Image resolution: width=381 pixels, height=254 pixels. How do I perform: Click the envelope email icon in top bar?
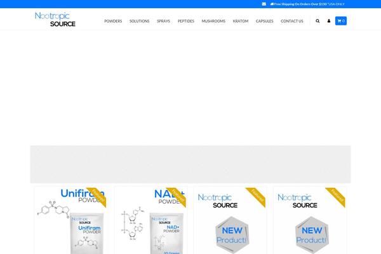[264, 4]
